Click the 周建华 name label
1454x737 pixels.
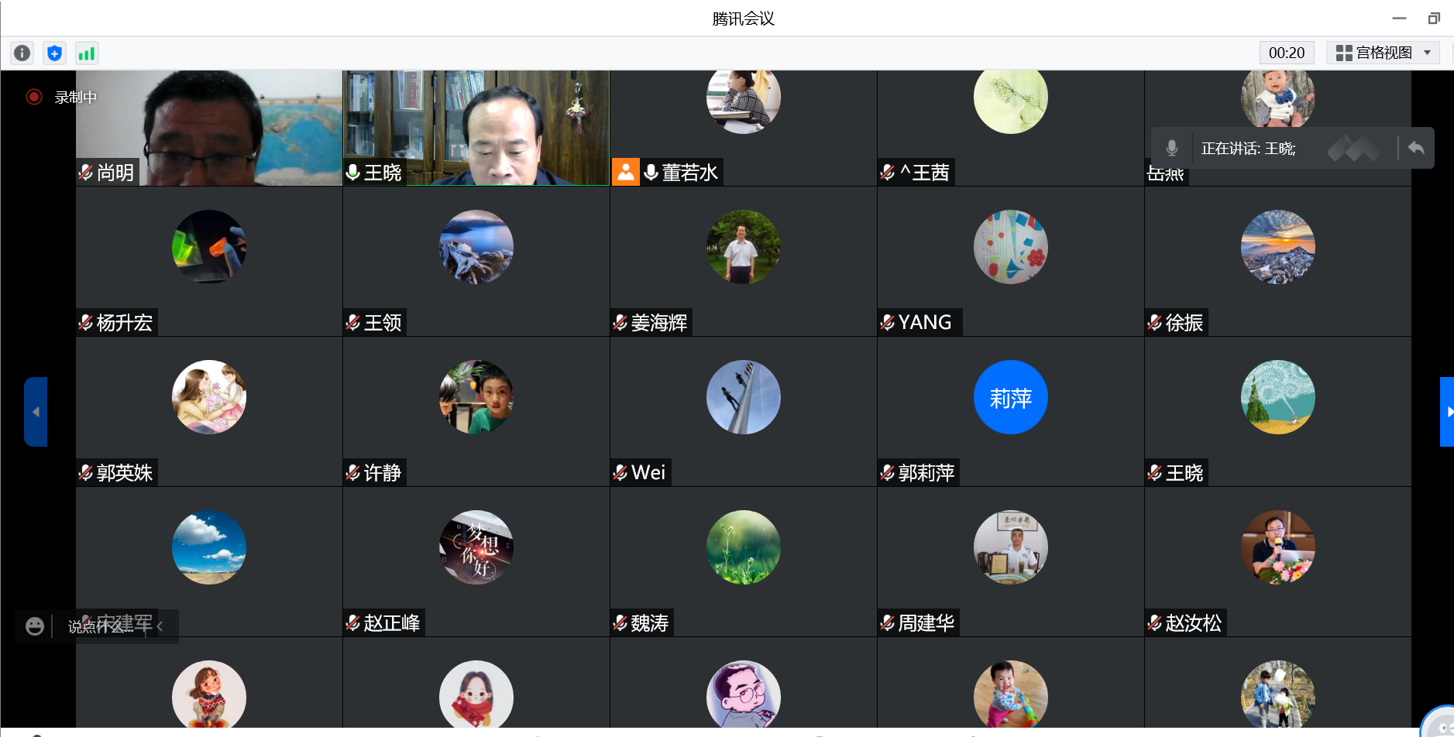click(926, 623)
